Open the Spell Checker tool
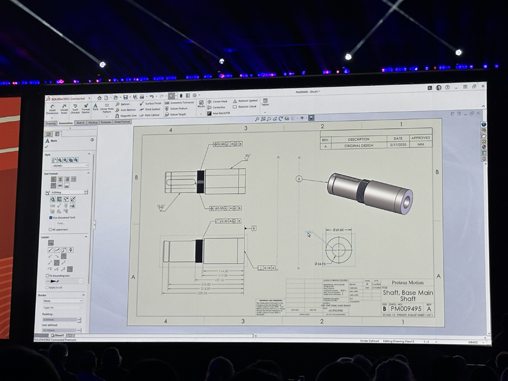Screen dimensions: 508x381 tap(74, 108)
